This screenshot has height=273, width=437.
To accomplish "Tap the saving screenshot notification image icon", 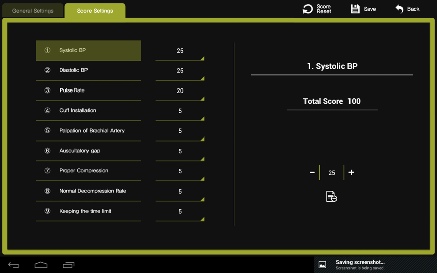I will point(322,265).
